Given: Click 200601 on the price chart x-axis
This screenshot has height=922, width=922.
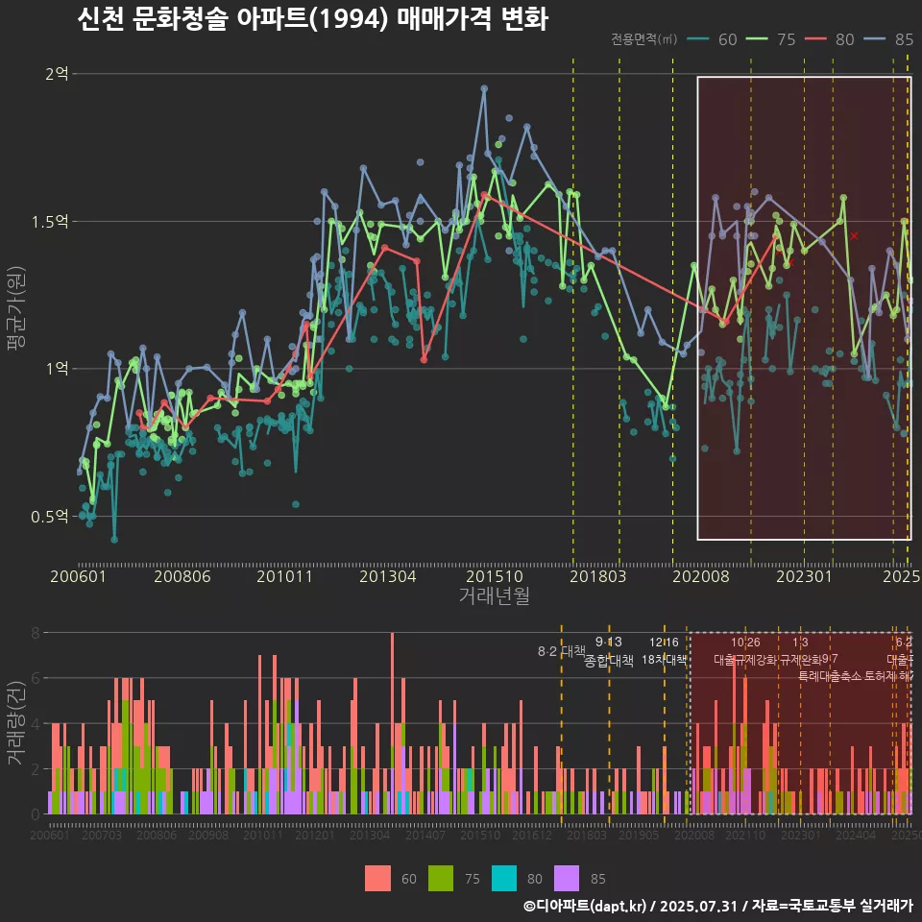Looking at the screenshot, I should click(x=78, y=576).
